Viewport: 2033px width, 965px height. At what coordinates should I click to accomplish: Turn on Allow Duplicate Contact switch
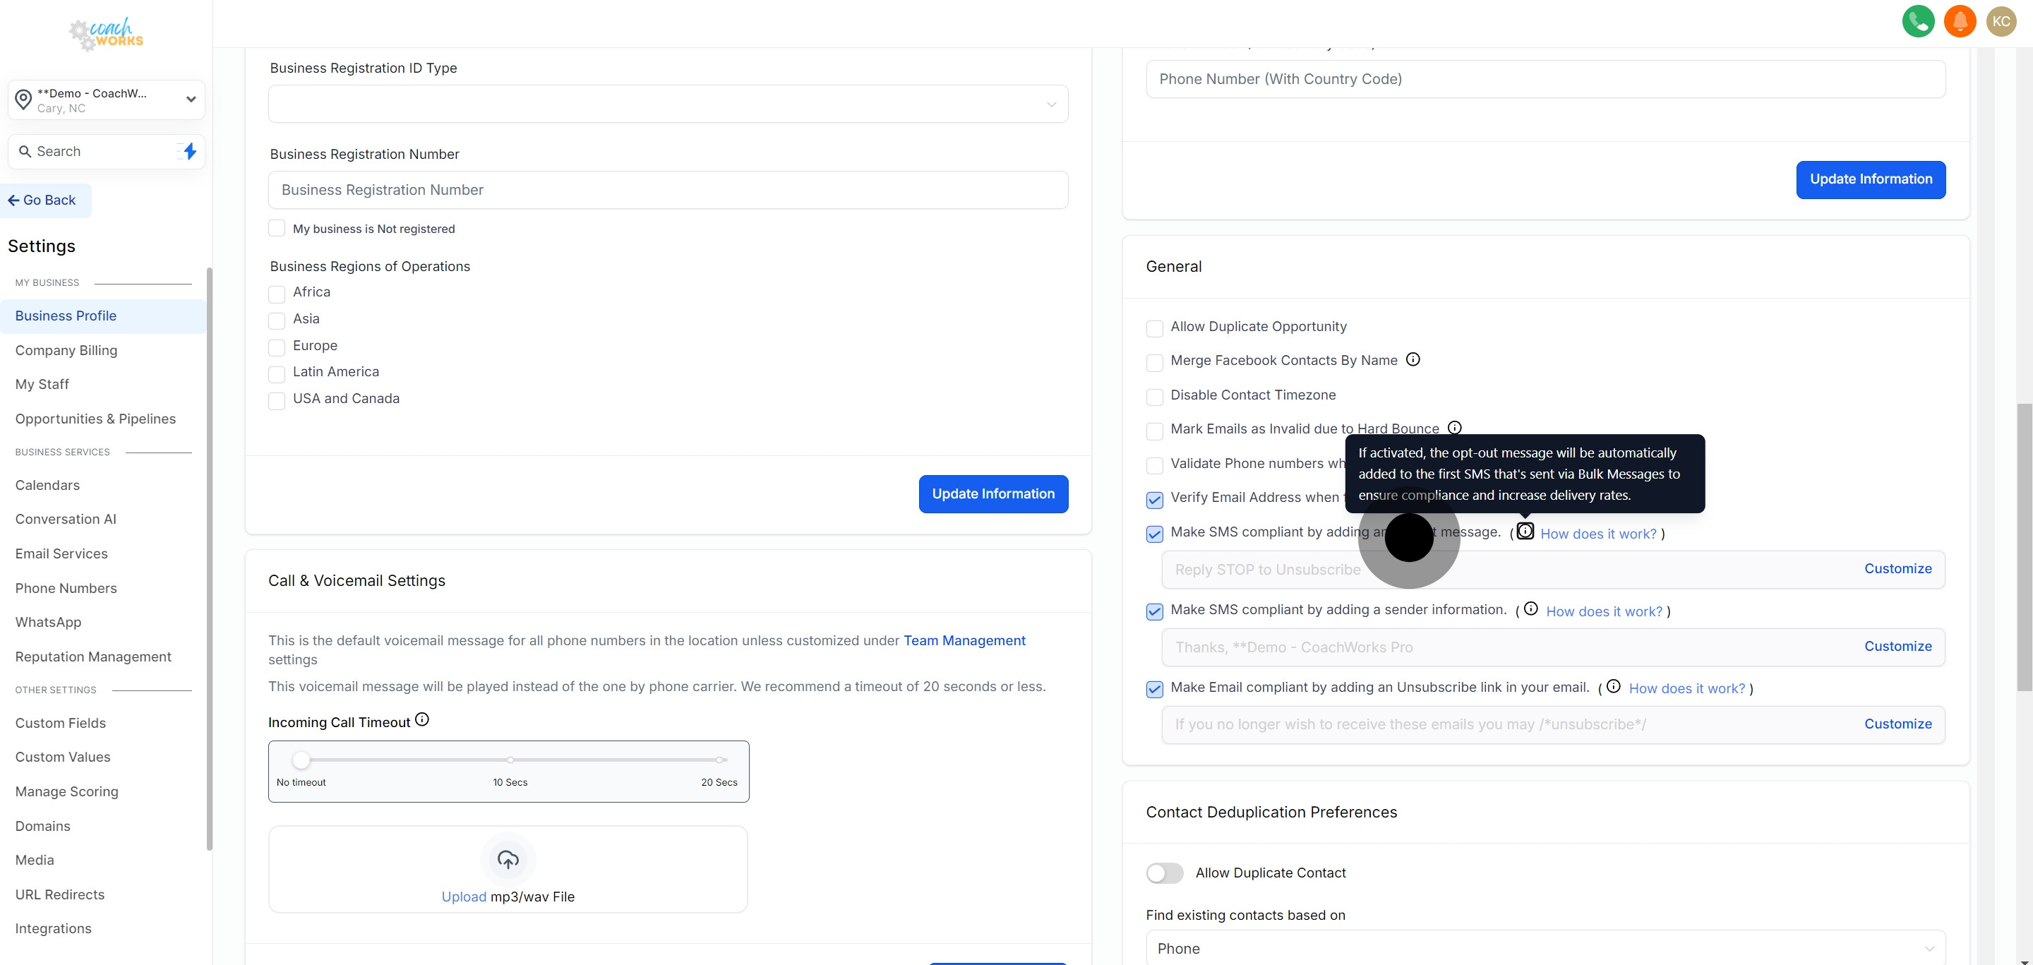pyautogui.click(x=1165, y=873)
